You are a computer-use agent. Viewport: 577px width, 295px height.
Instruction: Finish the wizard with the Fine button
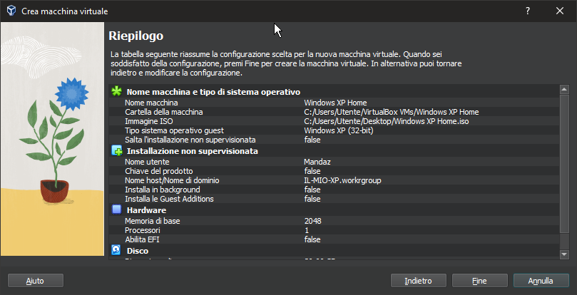tap(480, 281)
